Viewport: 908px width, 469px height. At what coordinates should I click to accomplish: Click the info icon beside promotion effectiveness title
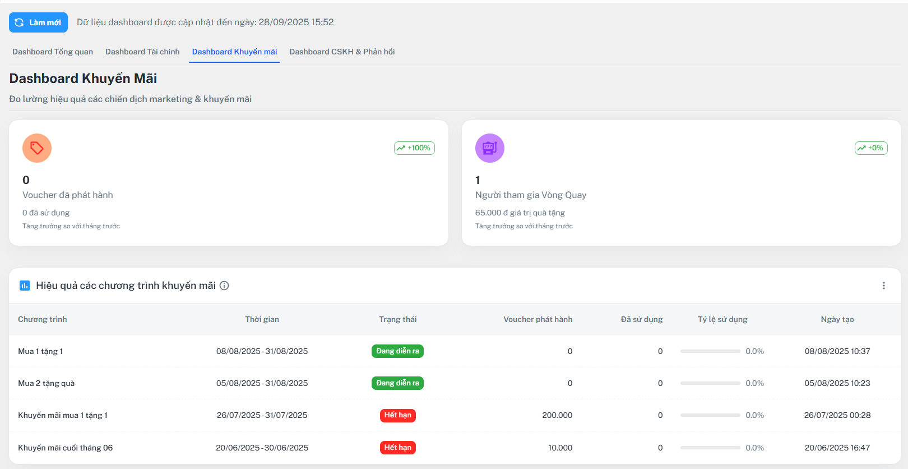click(x=224, y=286)
